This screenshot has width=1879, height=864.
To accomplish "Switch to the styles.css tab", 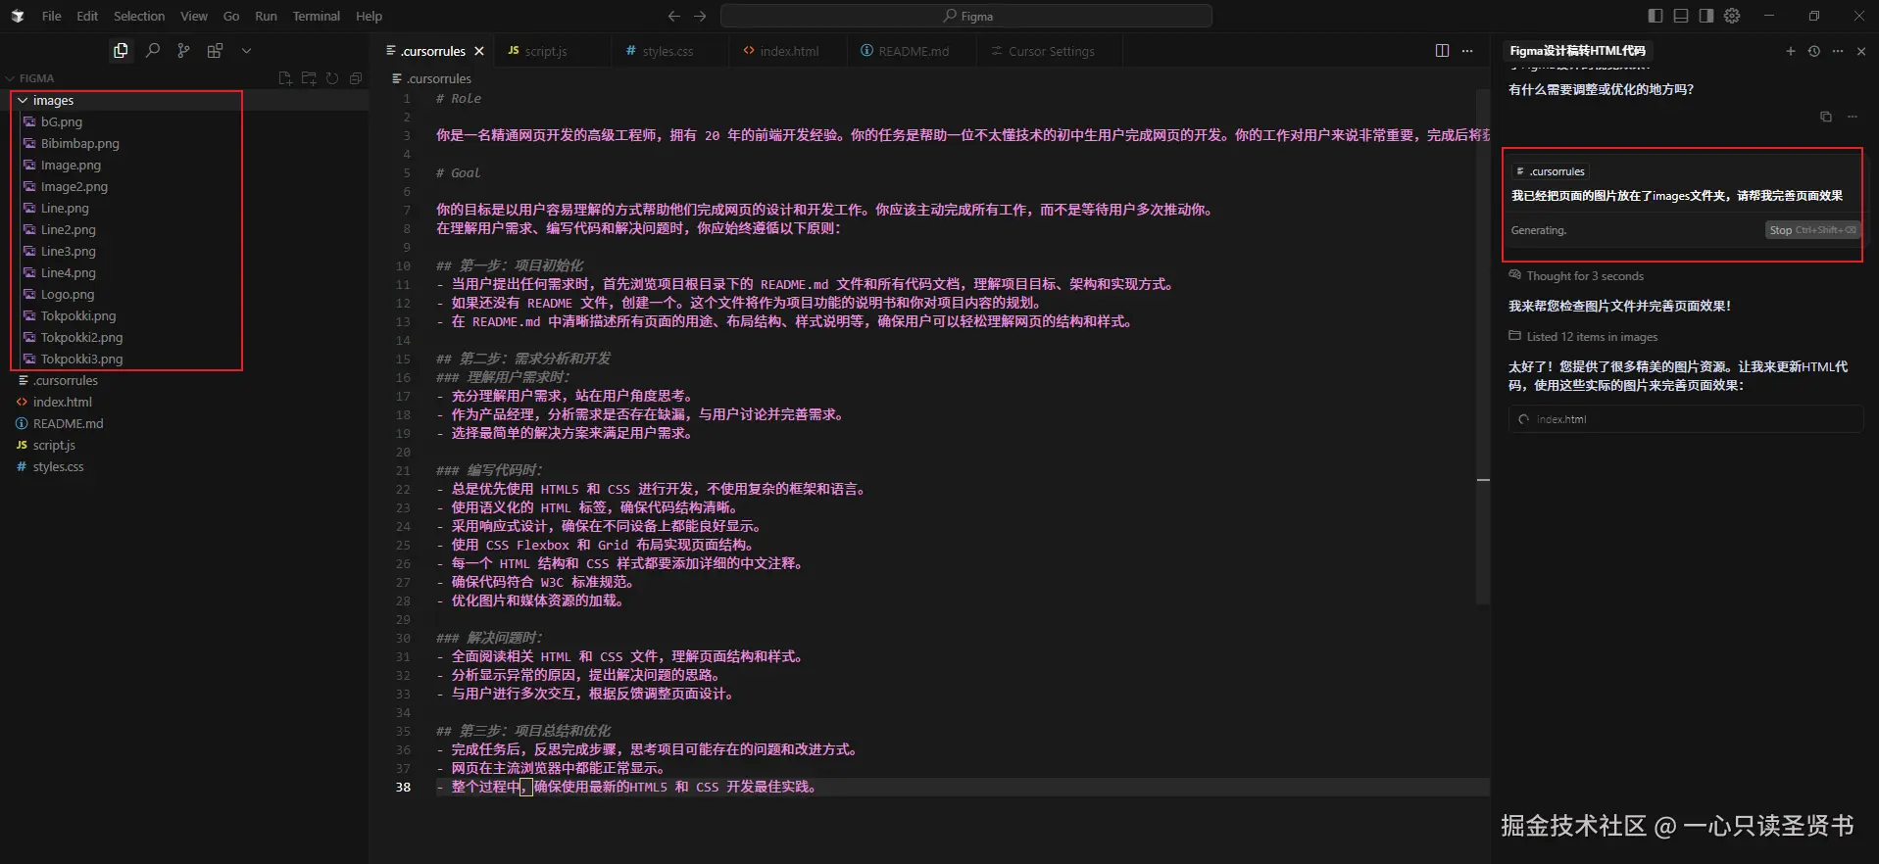I will click(x=668, y=51).
